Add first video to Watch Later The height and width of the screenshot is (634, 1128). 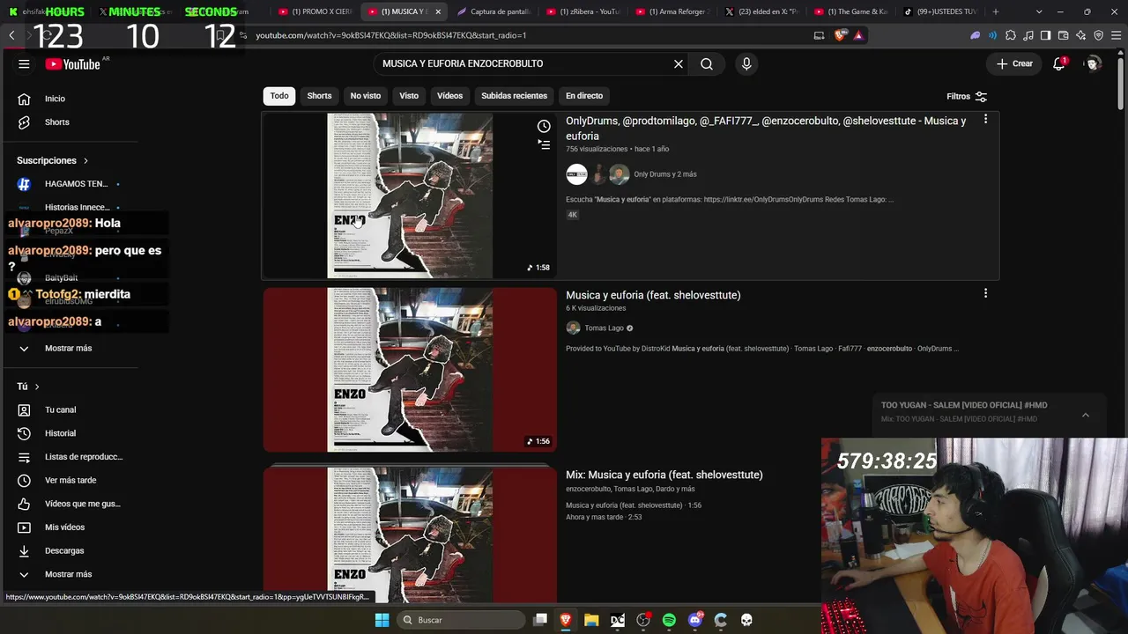544,127
